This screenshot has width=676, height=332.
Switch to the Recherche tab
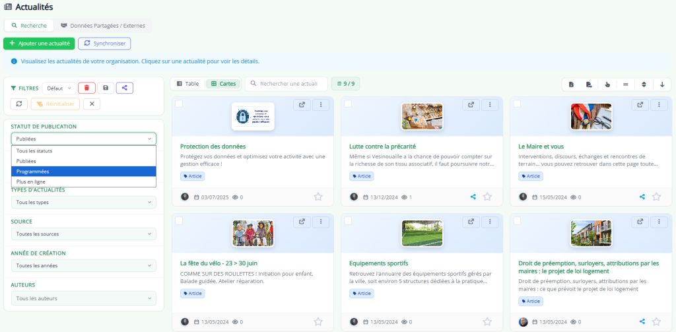[29, 26]
